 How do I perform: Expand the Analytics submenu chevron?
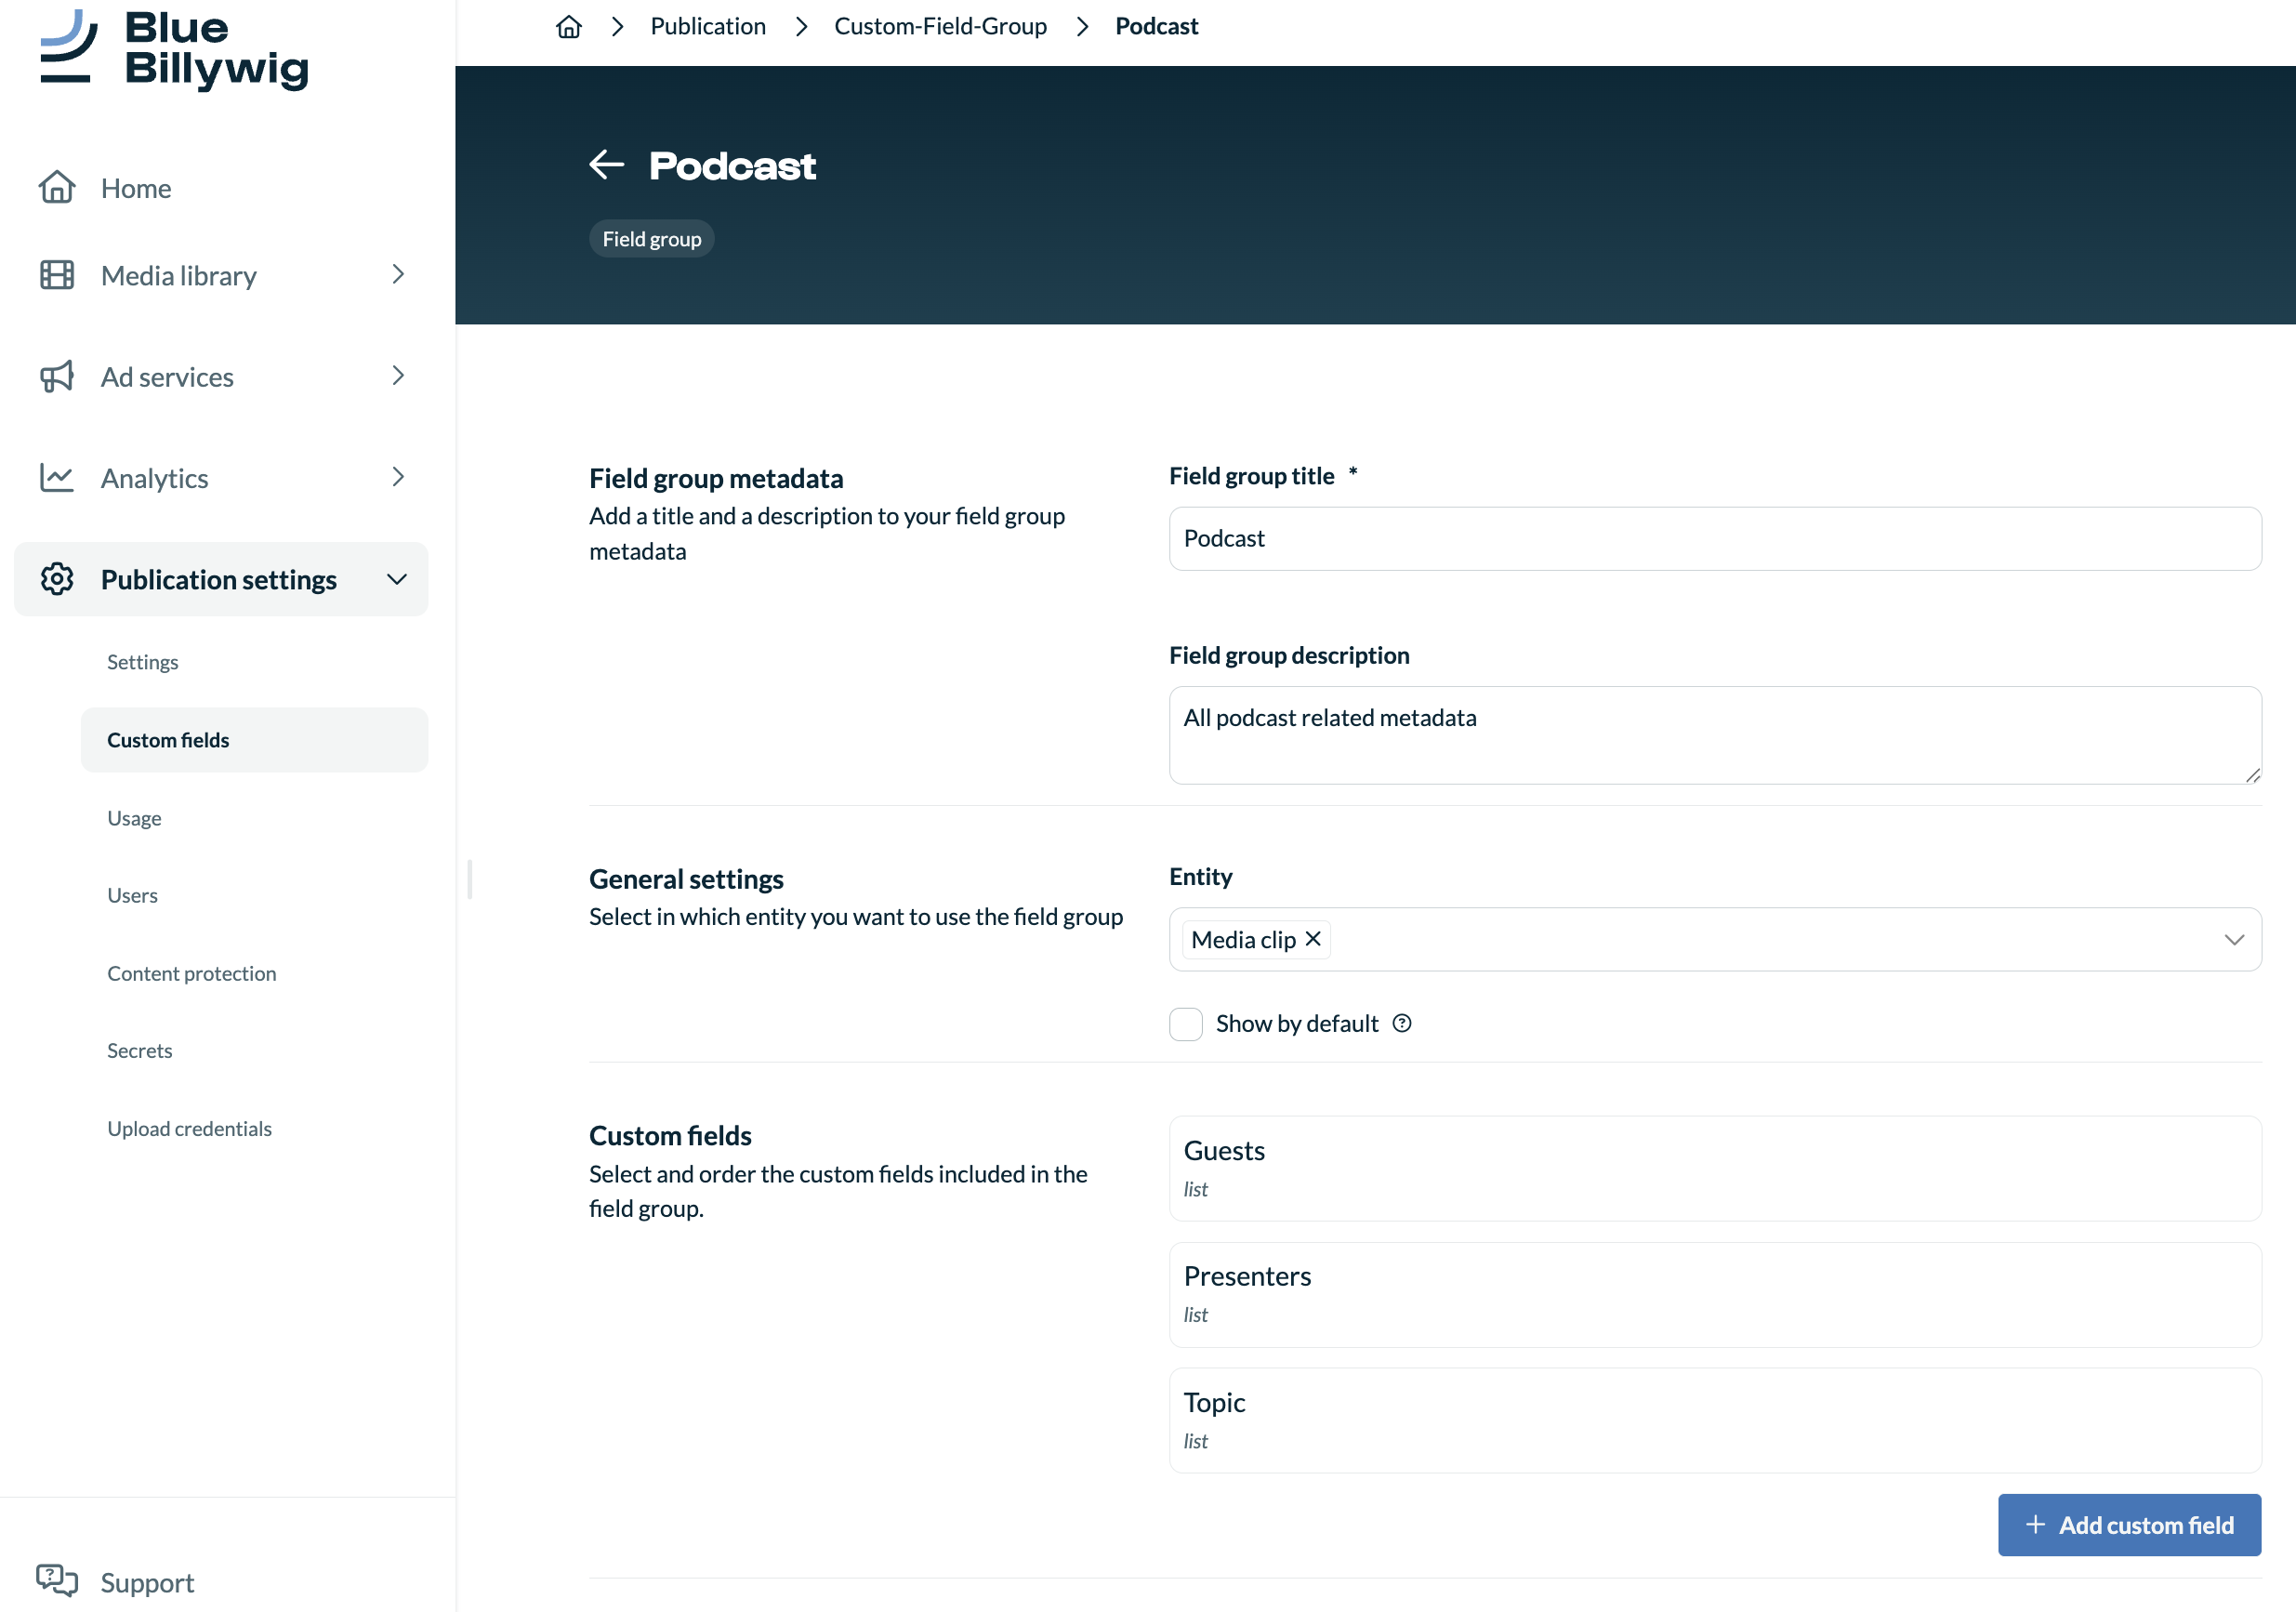[x=398, y=477]
